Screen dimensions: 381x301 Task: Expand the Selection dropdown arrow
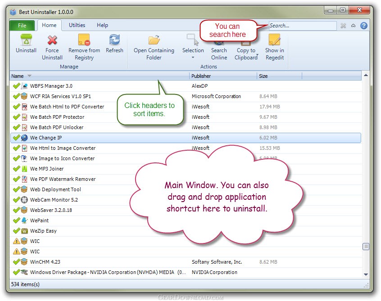(193, 58)
